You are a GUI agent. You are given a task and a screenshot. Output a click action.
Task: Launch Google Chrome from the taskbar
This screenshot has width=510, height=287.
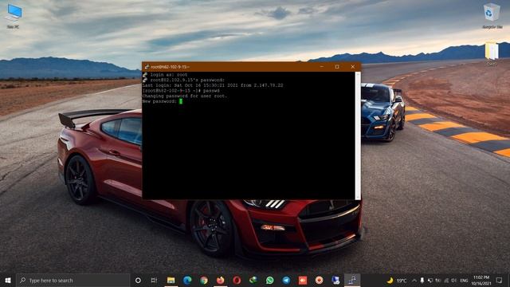pyautogui.click(x=204, y=280)
